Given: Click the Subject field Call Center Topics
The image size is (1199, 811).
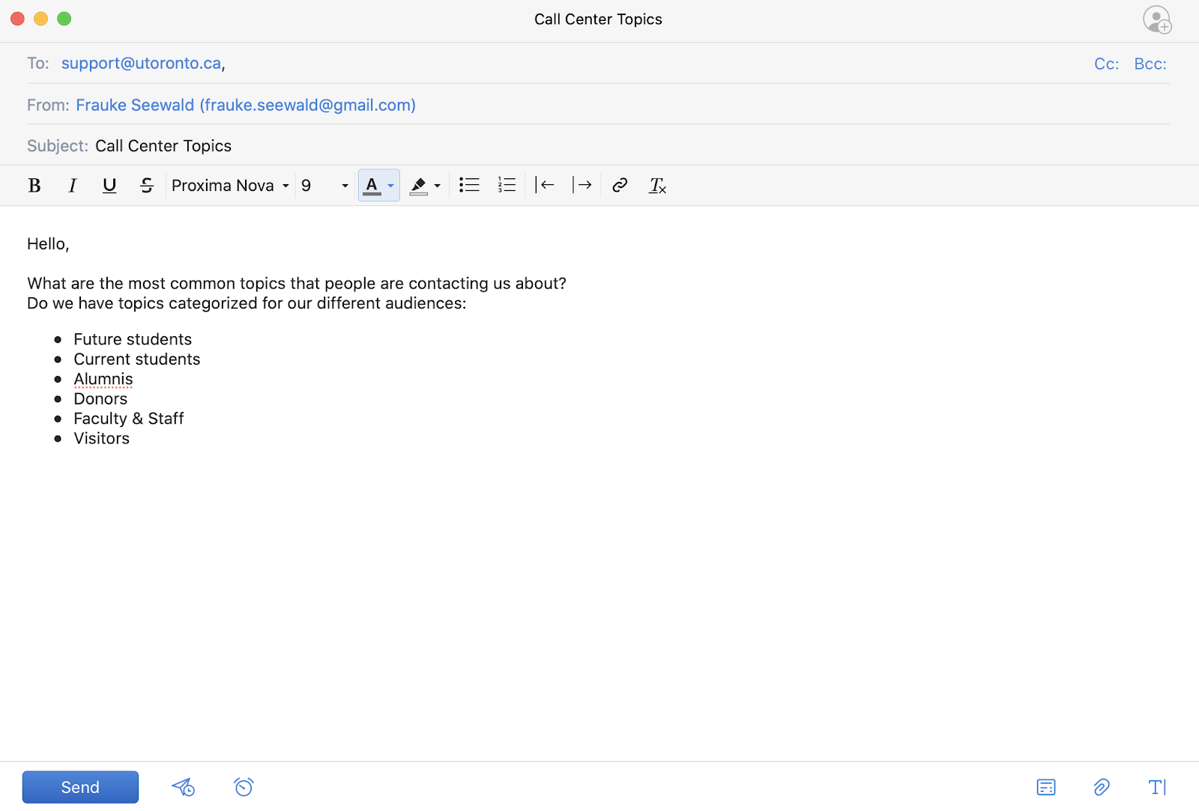Looking at the screenshot, I should point(163,146).
